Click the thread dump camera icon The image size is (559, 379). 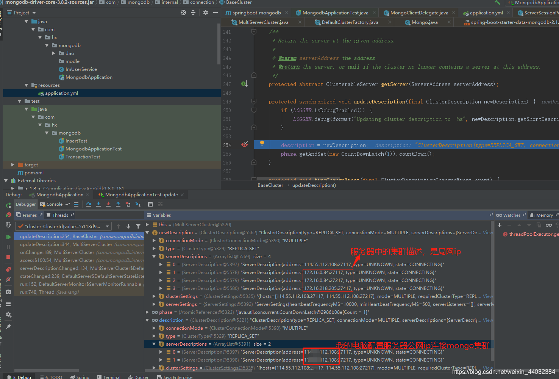coord(8,292)
